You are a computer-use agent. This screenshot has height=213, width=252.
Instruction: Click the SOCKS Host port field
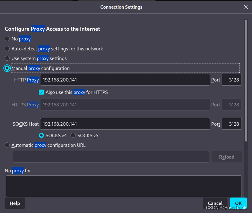click(x=232, y=124)
